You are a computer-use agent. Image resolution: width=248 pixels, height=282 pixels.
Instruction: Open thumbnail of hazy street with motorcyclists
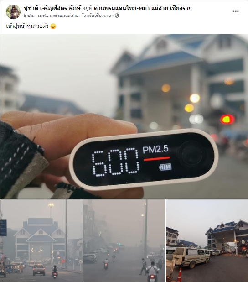point(124,240)
